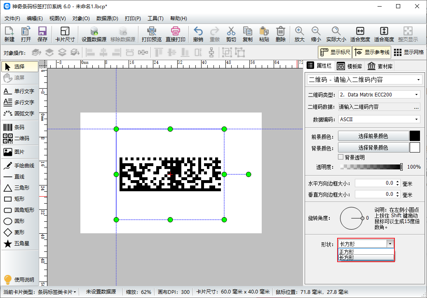Viewport: 427px width, 298px height.
Task: Toggle 显示标尺 ruler display
Action: (x=335, y=52)
